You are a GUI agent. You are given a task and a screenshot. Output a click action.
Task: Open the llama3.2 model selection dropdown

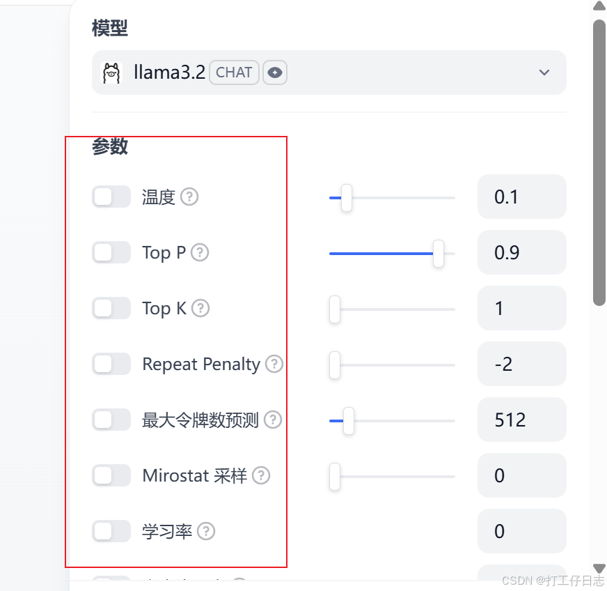(x=545, y=72)
